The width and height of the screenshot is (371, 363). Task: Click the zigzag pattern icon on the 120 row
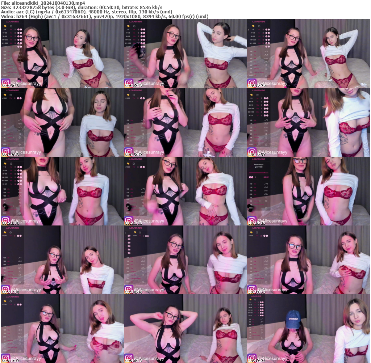pos(20,55)
